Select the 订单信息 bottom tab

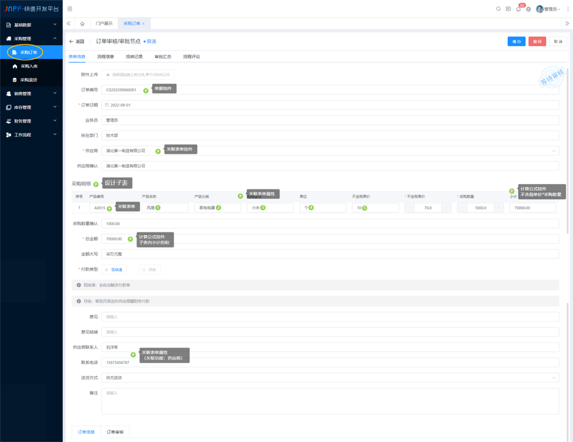[86, 432]
